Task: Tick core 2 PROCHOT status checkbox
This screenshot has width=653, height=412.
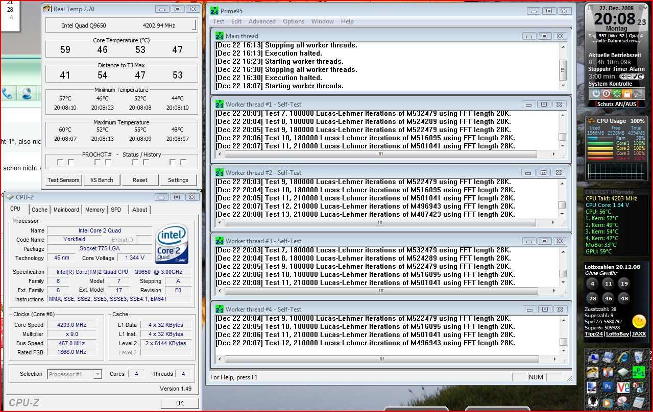Action: tap(98, 162)
